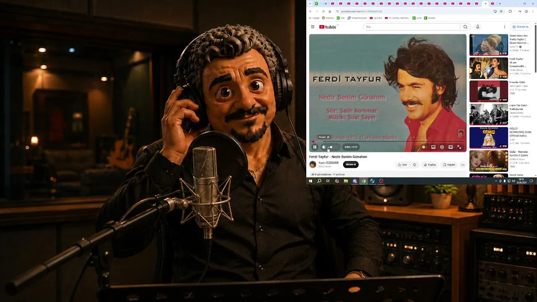Switch the player to theater mode

451,147
